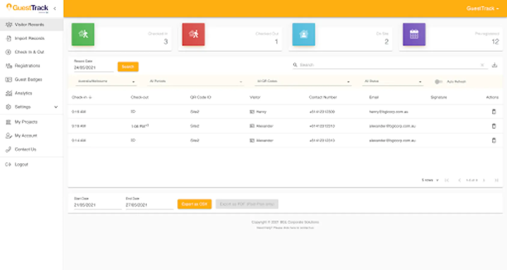Click the Start Date field
The width and height of the screenshot is (507, 270).
click(x=98, y=205)
